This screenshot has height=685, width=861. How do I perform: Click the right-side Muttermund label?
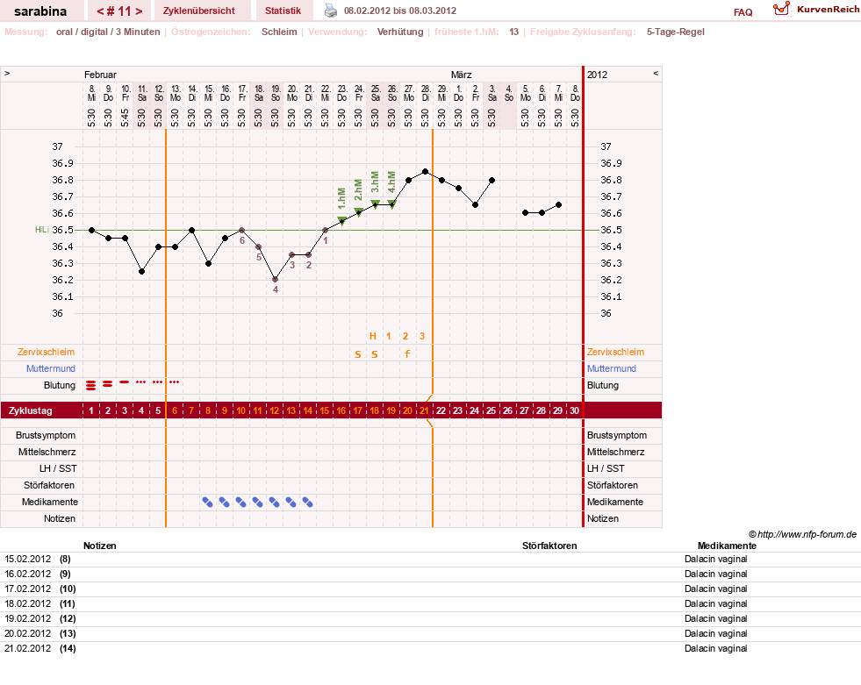[x=611, y=368]
